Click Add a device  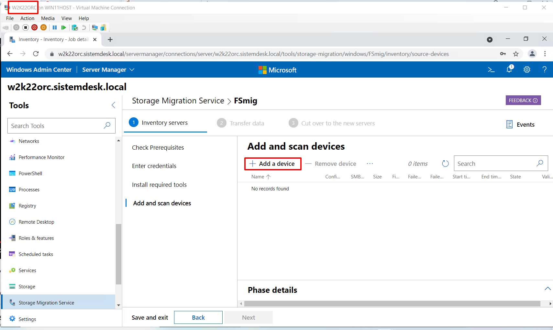[272, 164]
